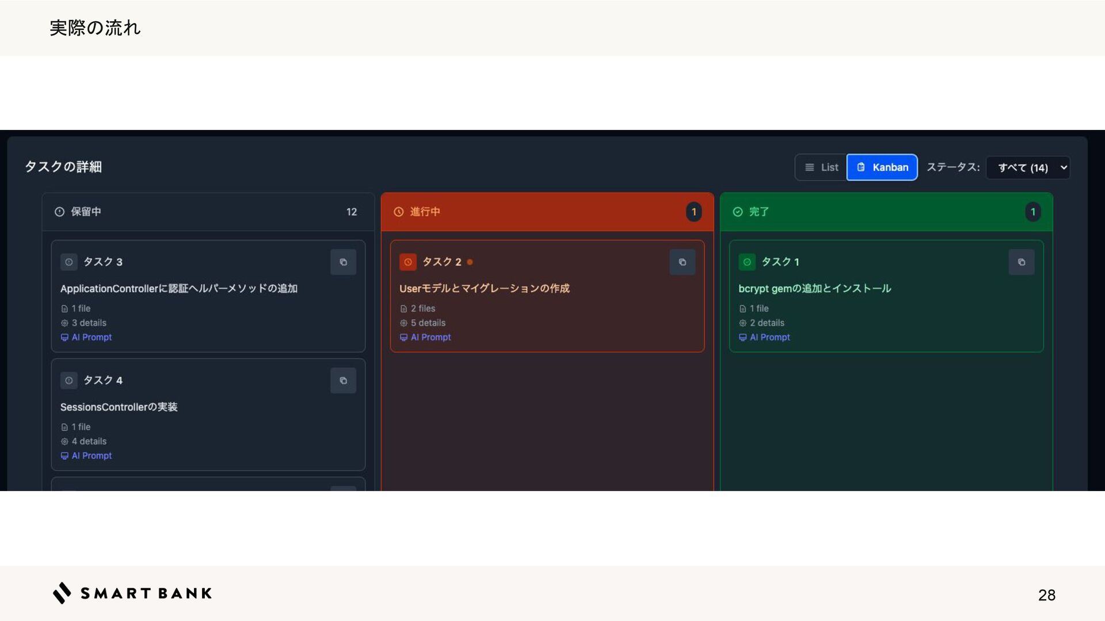
Task: Open AI Prompt link in タスク 1
Action: (769, 338)
